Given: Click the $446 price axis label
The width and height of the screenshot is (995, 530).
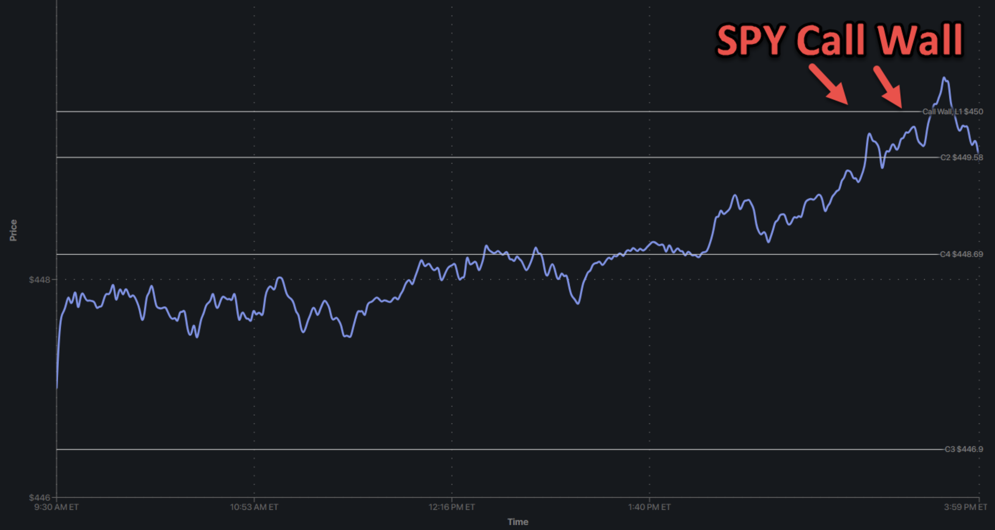Looking at the screenshot, I should point(39,498).
